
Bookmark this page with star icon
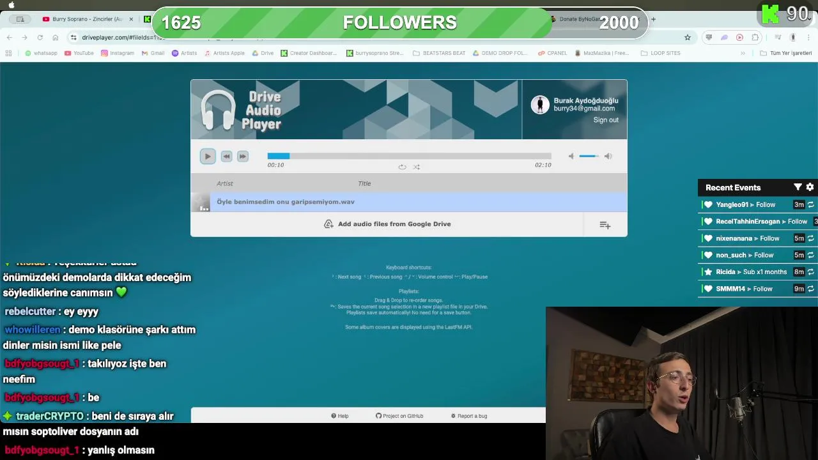(x=688, y=38)
